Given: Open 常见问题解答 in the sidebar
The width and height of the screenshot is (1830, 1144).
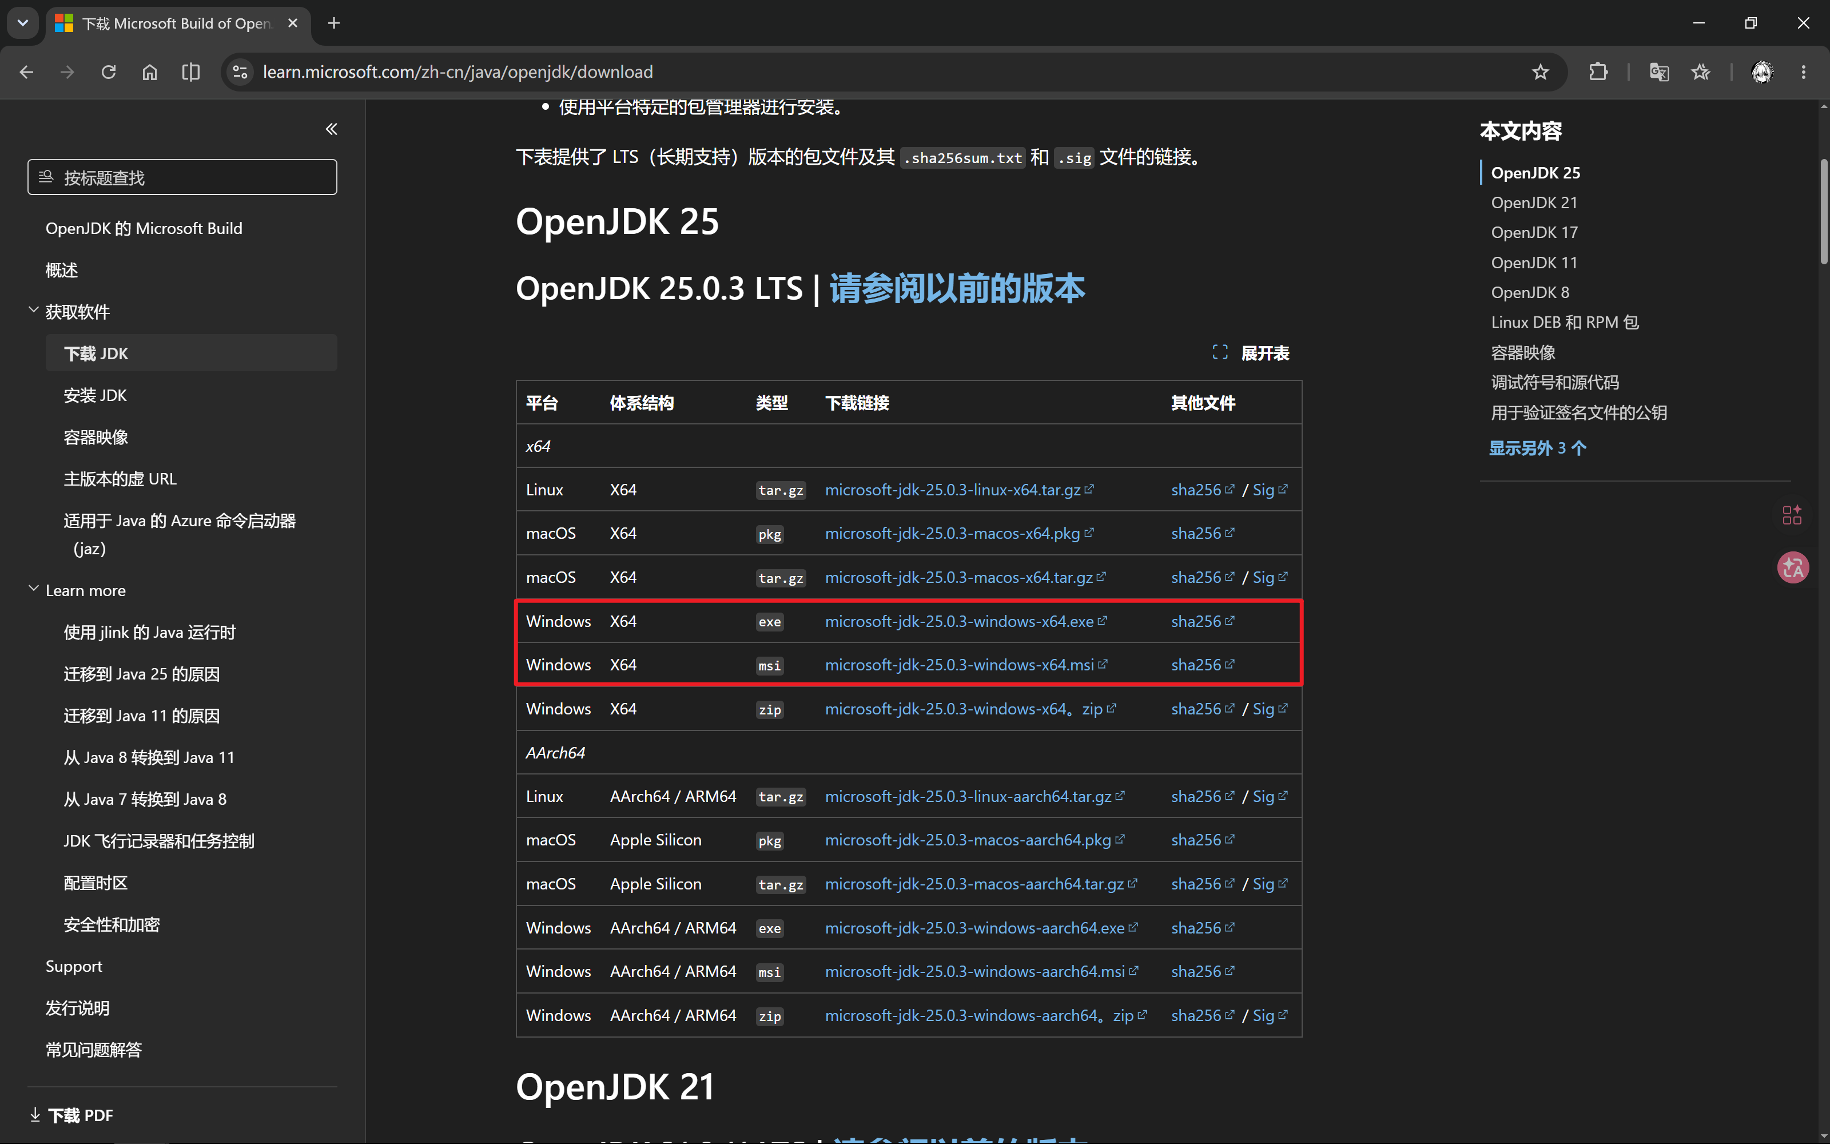Looking at the screenshot, I should (x=94, y=1050).
